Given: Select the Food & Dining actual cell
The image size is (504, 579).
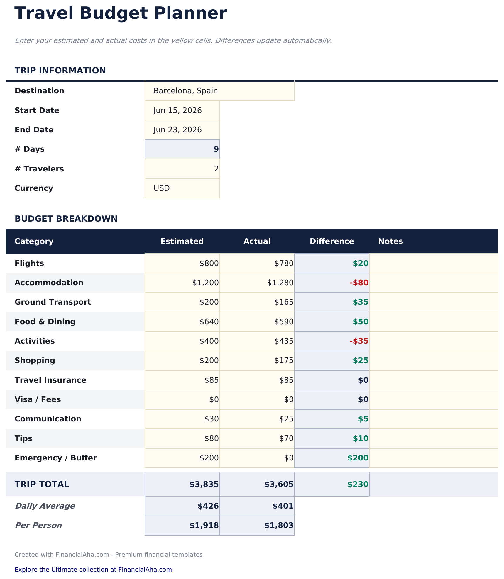Looking at the screenshot, I should [257, 322].
